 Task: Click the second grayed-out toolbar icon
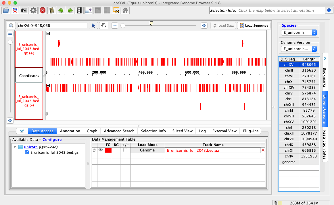107,10
